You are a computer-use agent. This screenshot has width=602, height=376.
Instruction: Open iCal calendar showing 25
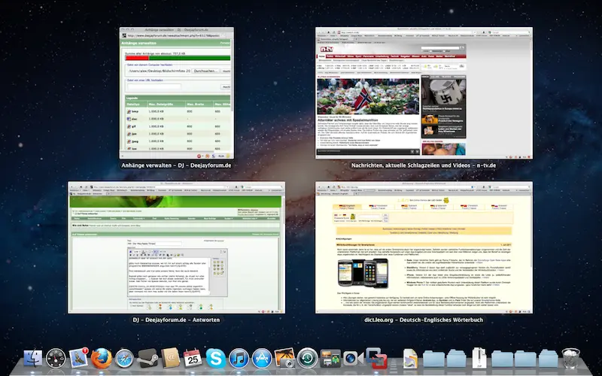pyautogui.click(x=193, y=359)
